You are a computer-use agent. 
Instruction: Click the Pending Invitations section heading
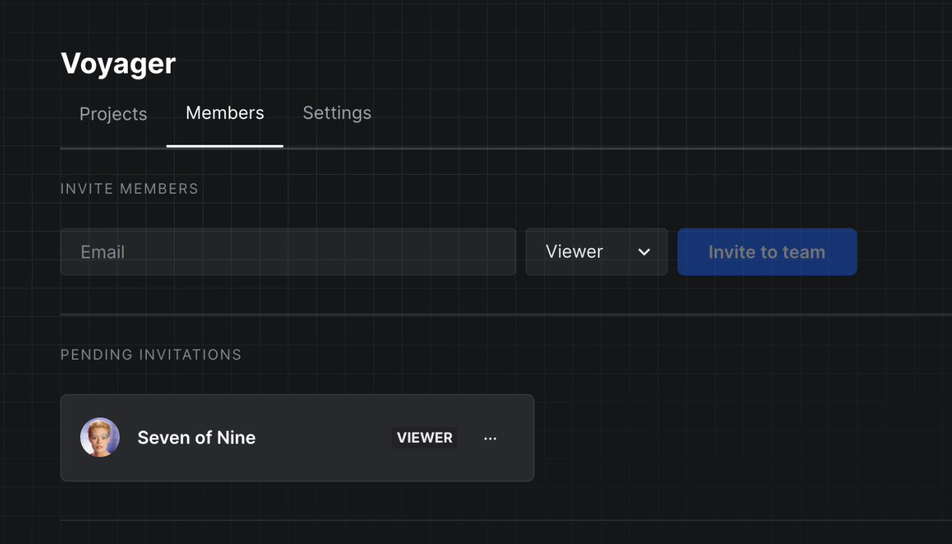pos(151,355)
